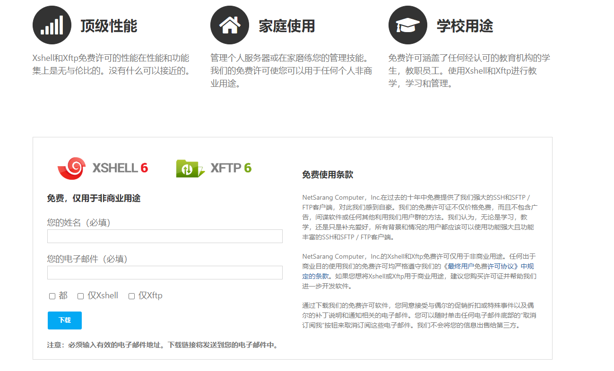The image size is (614, 371).
Task: Check the 仅Xshell checkbox
Action: click(80, 296)
